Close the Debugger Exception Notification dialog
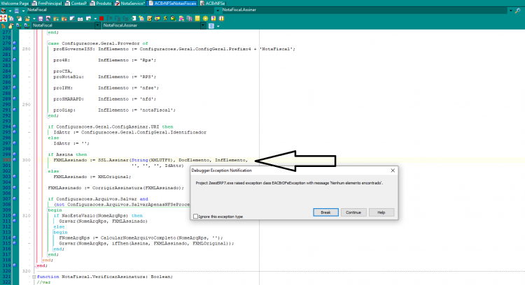 click(x=393, y=170)
